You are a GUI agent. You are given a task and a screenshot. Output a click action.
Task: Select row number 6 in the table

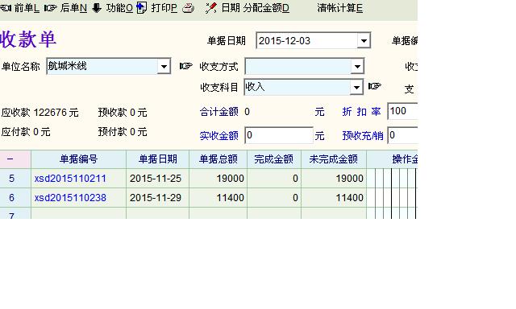pos(15,198)
